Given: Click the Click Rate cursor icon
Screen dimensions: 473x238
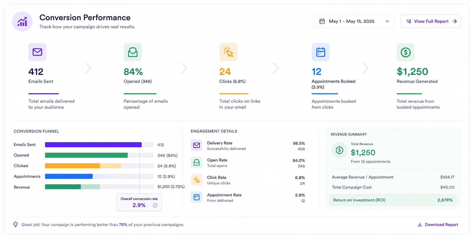Looking at the screenshot, I should tap(197, 180).
